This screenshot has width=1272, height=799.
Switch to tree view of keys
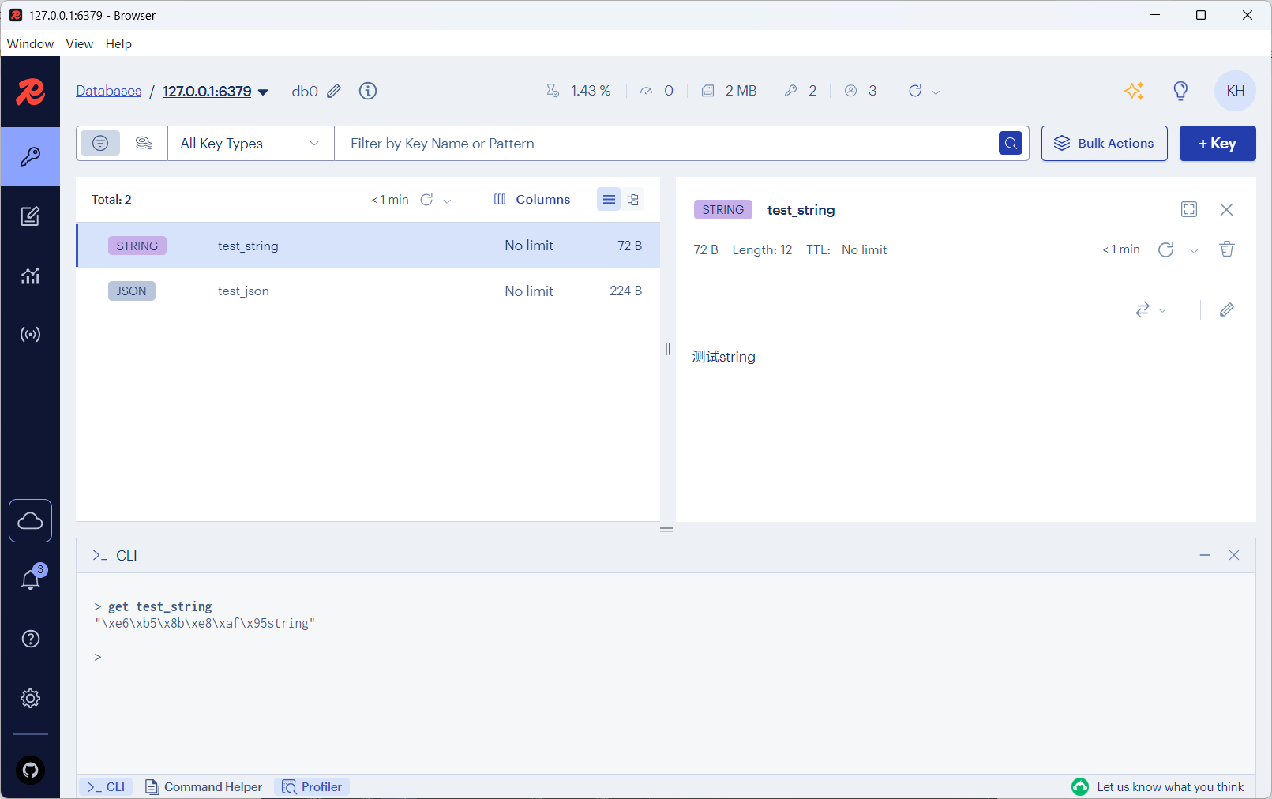tap(632, 200)
